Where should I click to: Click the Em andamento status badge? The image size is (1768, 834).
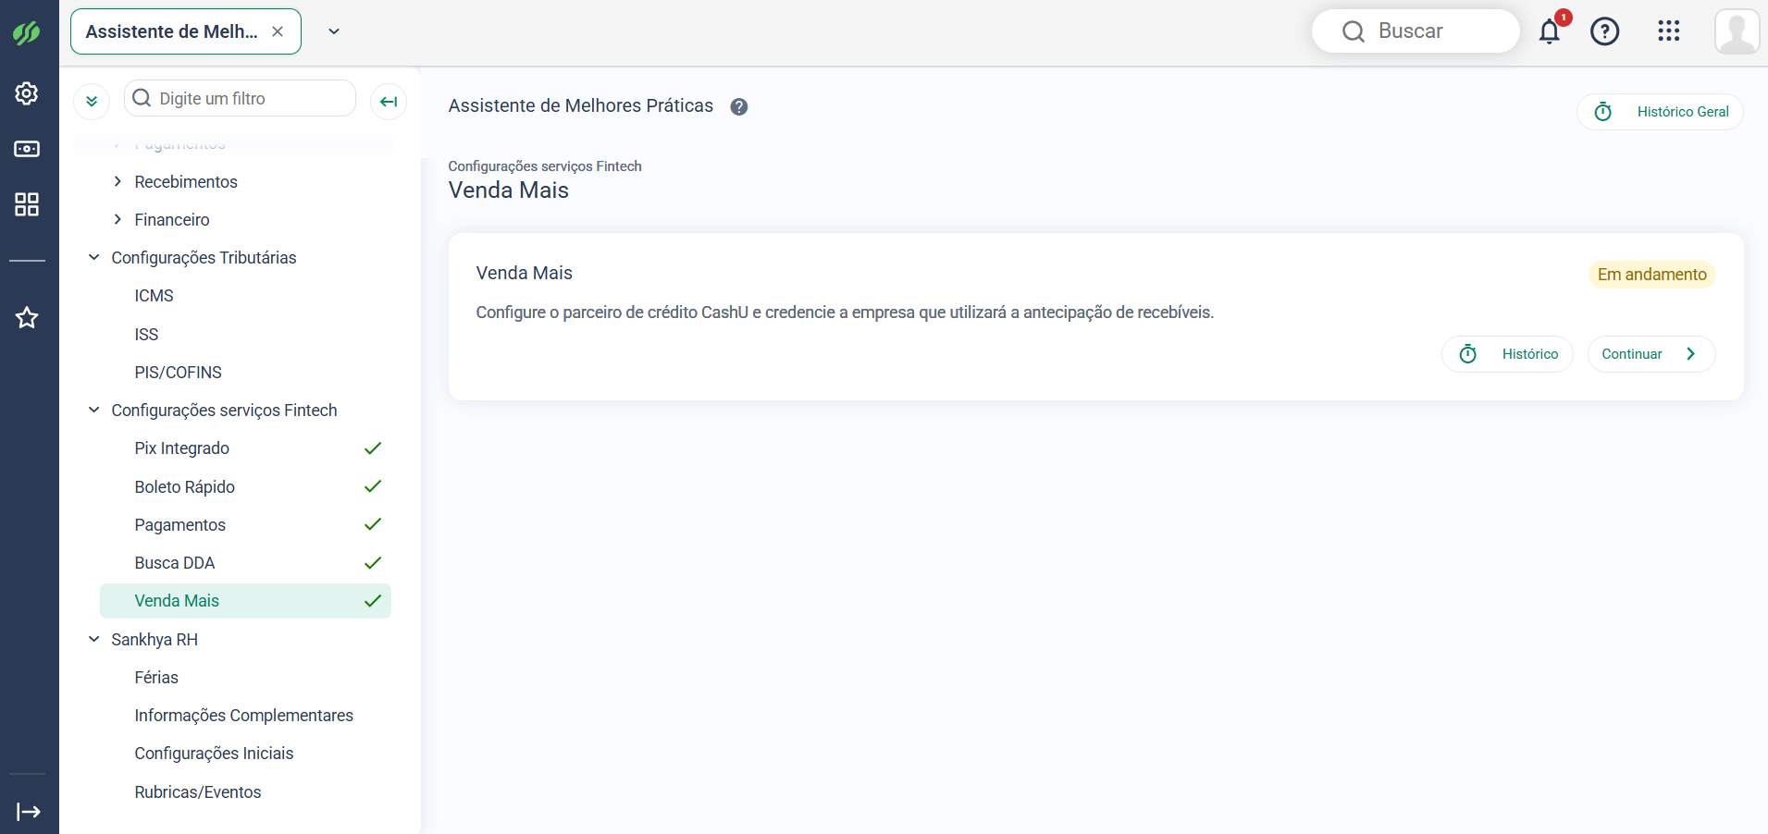(1651, 275)
